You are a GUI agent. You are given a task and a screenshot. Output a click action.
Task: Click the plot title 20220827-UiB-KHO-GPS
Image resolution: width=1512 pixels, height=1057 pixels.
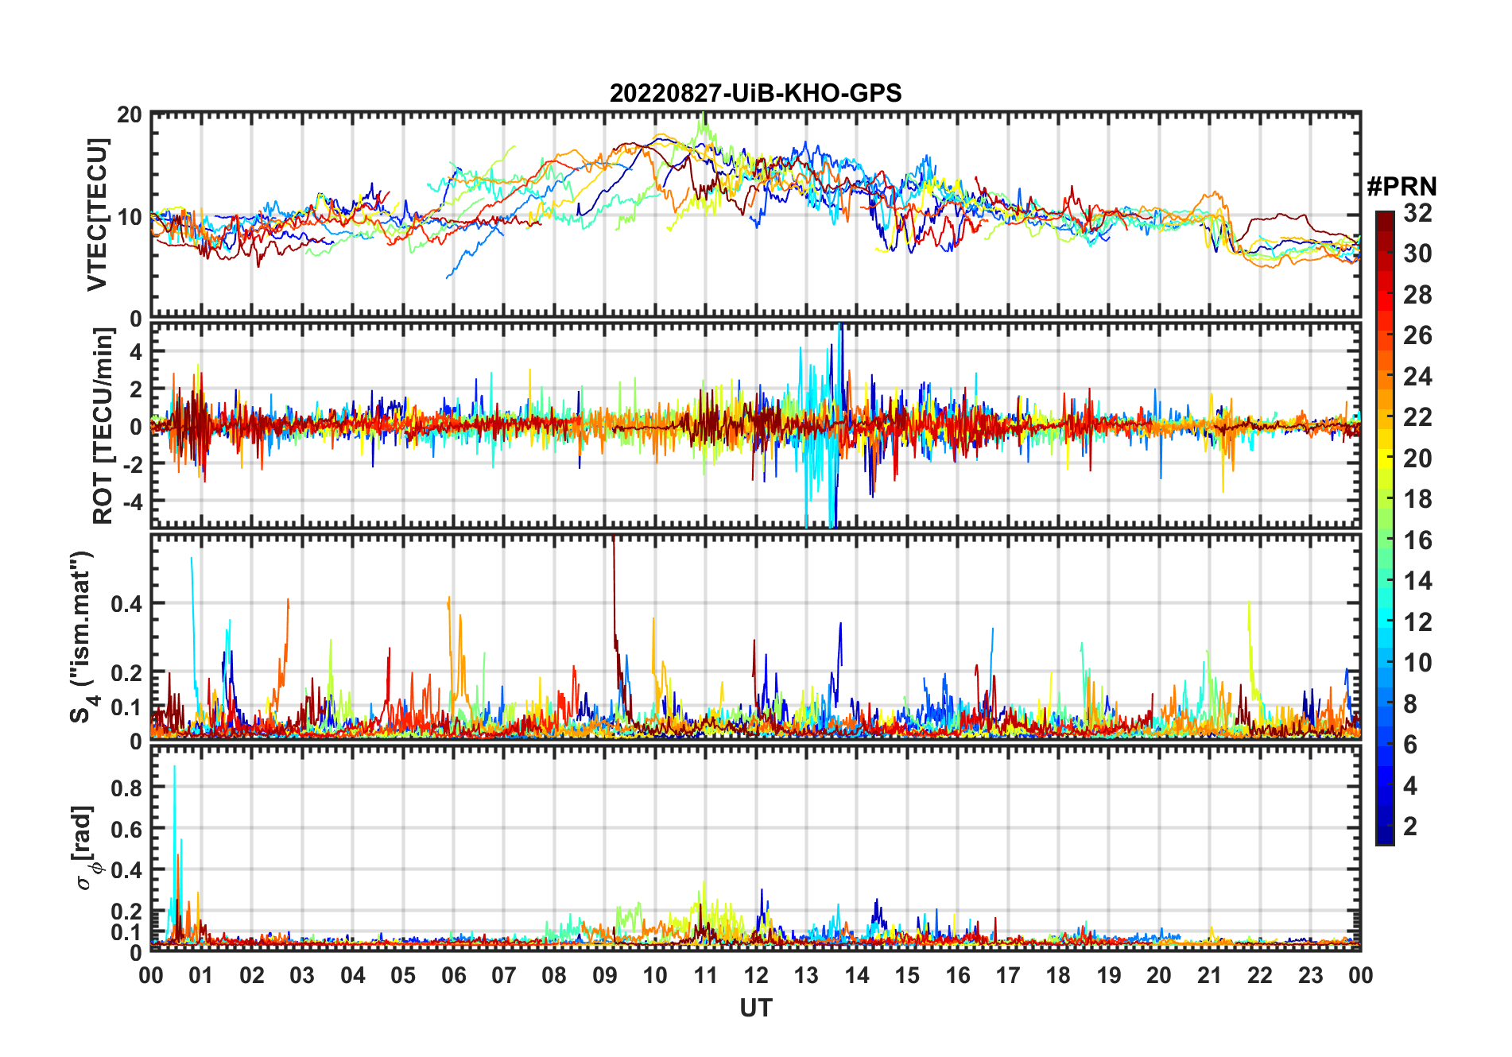(x=755, y=93)
